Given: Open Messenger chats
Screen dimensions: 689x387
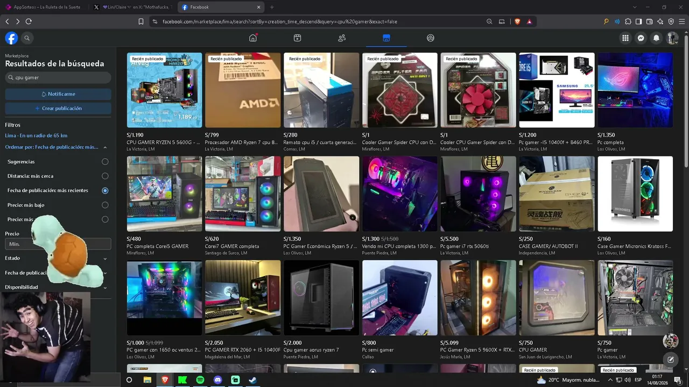Looking at the screenshot, I should pyautogui.click(x=641, y=38).
